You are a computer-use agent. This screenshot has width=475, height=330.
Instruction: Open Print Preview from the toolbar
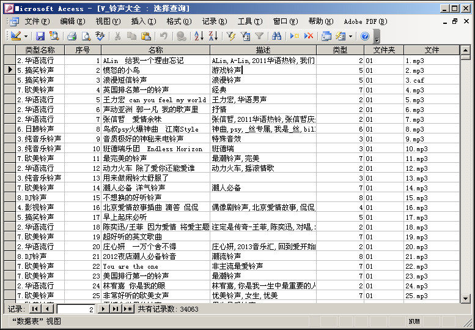click(86, 36)
